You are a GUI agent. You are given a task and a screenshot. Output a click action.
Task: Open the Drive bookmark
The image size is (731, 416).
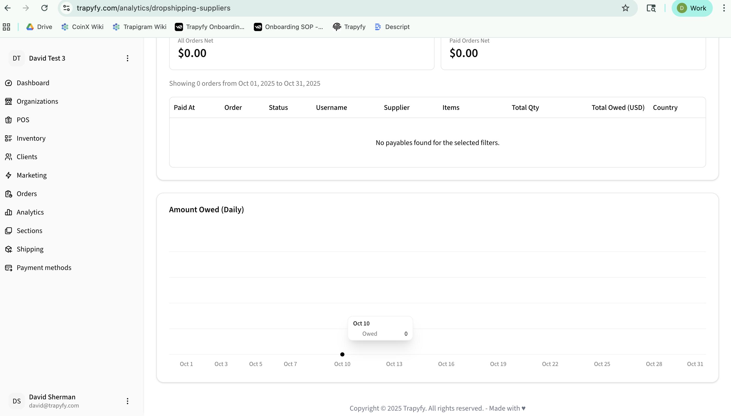[x=39, y=27]
